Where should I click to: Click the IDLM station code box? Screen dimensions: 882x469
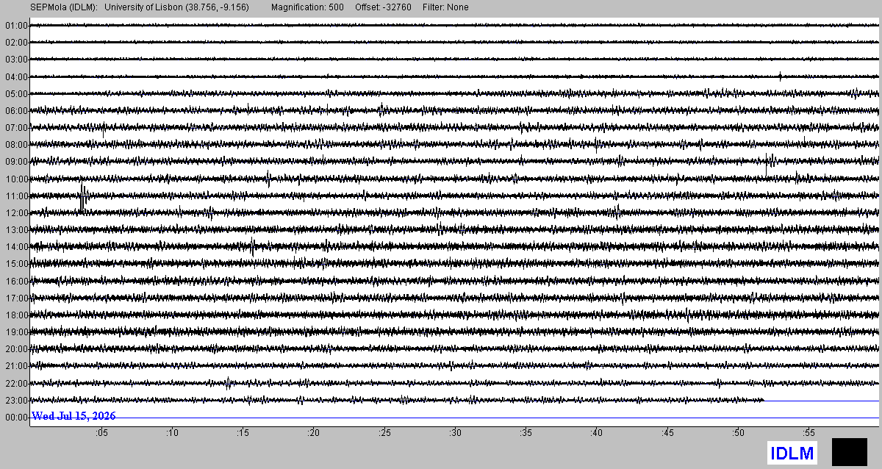tap(792, 454)
